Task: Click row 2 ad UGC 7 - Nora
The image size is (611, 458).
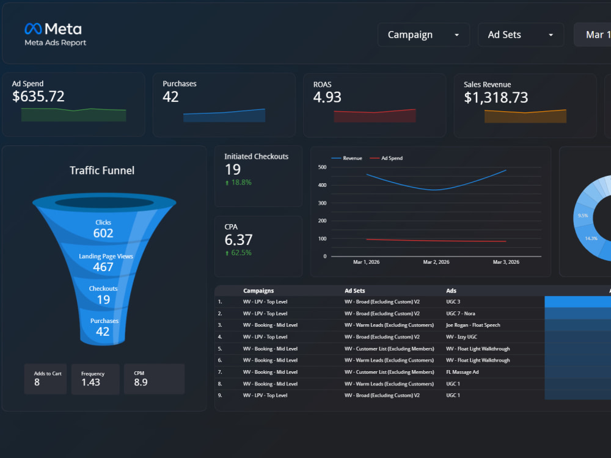Action: click(x=460, y=313)
